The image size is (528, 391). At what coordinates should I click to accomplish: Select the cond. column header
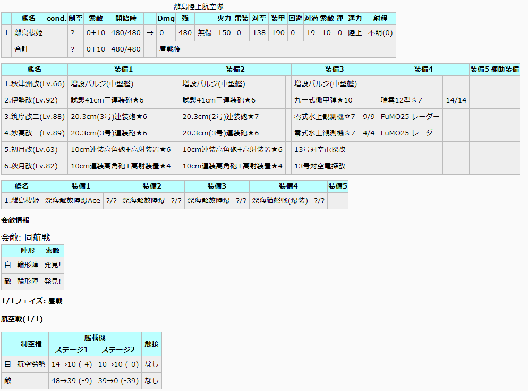[57, 19]
